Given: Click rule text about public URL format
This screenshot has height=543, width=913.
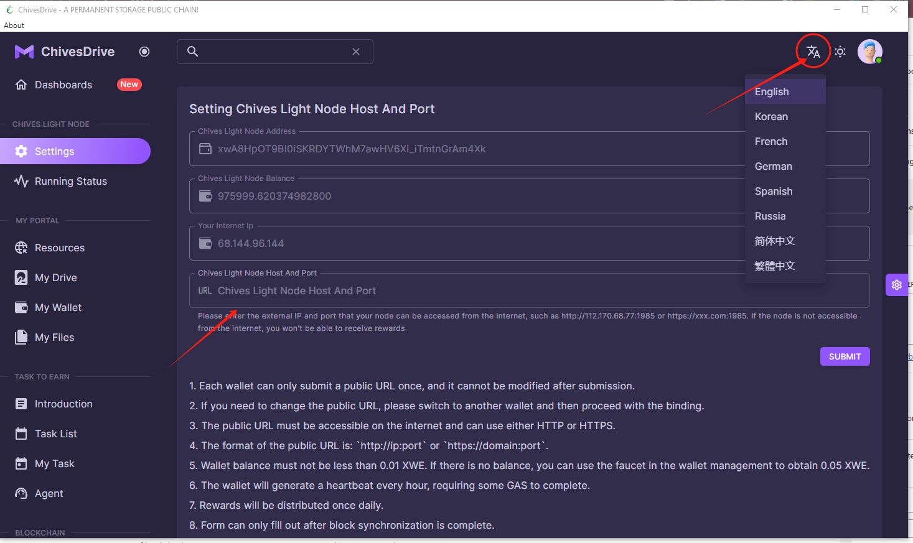Looking at the screenshot, I should [x=369, y=445].
